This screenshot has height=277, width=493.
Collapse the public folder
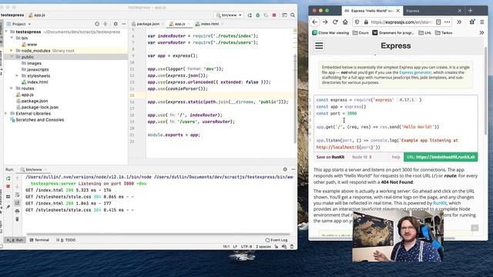12,57
